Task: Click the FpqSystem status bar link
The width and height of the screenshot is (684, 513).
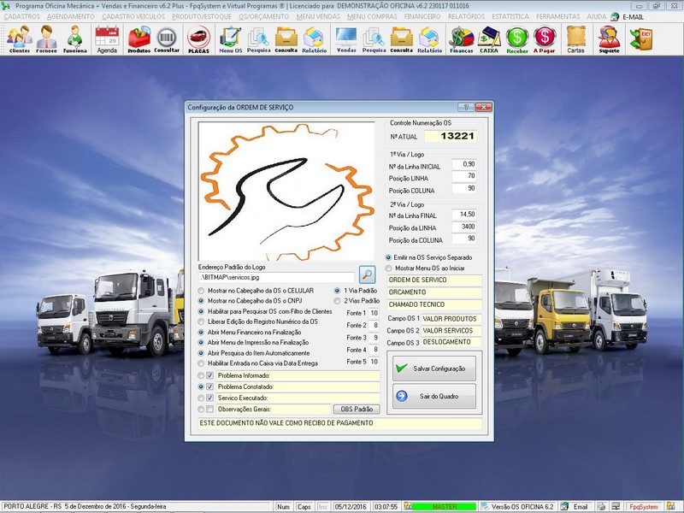Action: coord(644,507)
